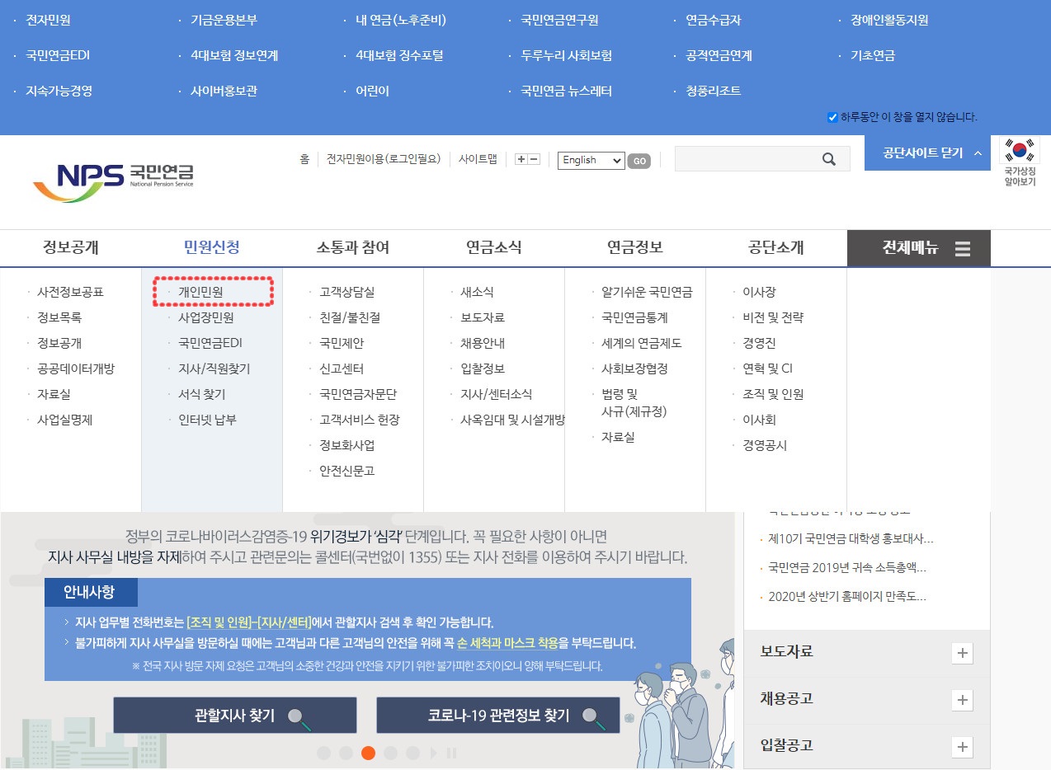Open 경영공시 submenu item
Image resolution: width=1051 pixels, height=770 pixels.
(765, 445)
